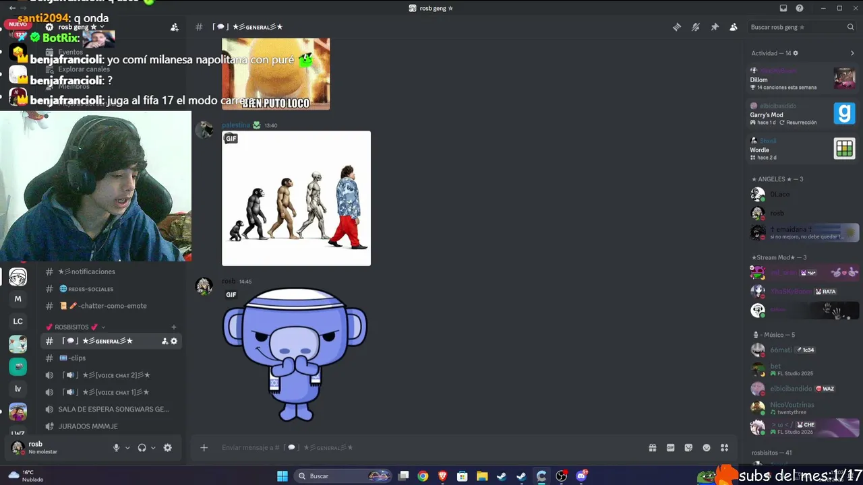Join the JURADOS MMMJE stage channel
Image resolution: width=863 pixels, height=485 pixels.
tap(112, 426)
